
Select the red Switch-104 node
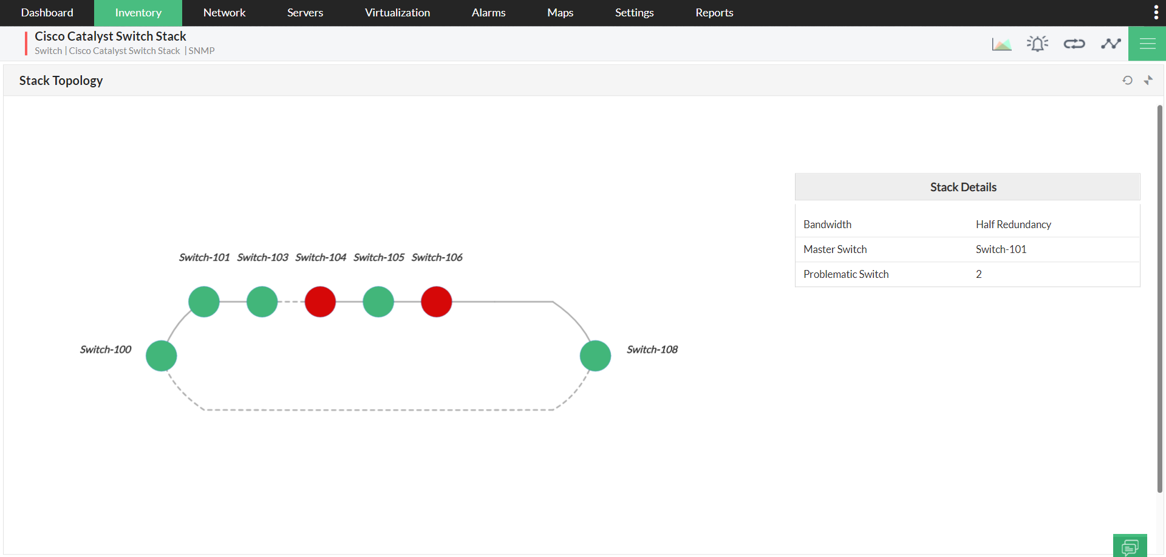[320, 302]
